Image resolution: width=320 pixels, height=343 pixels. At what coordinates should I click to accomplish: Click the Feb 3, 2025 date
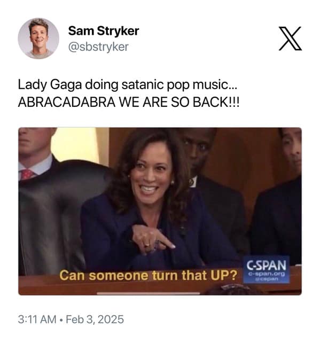pyautogui.click(x=95, y=319)
